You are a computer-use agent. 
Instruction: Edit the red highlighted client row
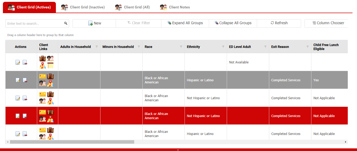[x=18, y=116]
